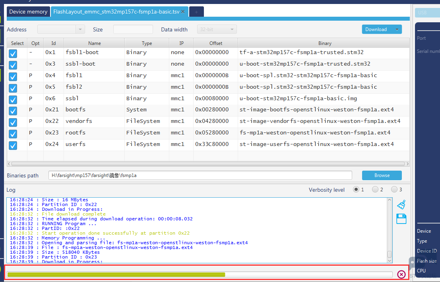The image size is (440, 282).
Task: Open the Data width 32-bit dropdown
Action: [x=217, y=29]
